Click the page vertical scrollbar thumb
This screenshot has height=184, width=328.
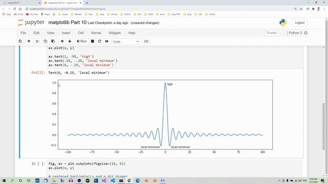pos(324,126)
